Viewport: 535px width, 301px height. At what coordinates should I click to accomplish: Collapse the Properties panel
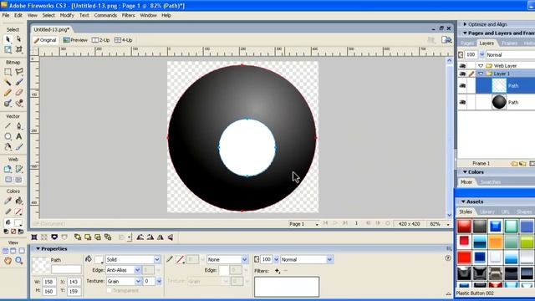click(x=38, y=249)
